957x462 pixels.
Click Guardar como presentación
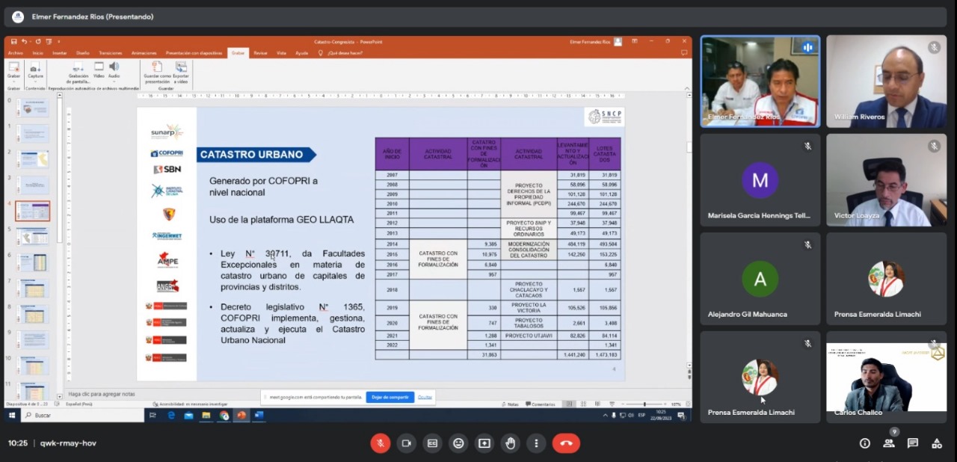point(157,73)
